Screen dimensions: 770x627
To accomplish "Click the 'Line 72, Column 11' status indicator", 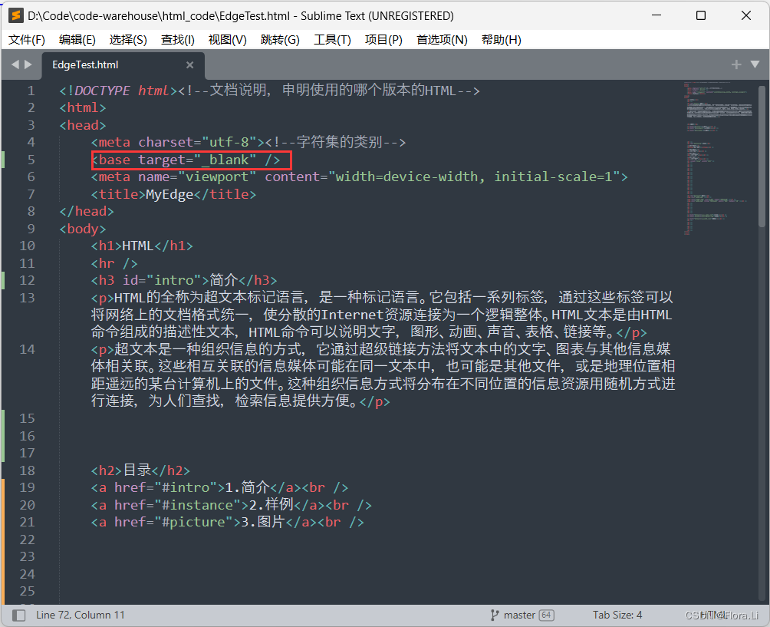I will (79, 614).
